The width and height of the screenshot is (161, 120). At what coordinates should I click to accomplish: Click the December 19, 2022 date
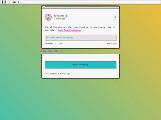point(54,44)
